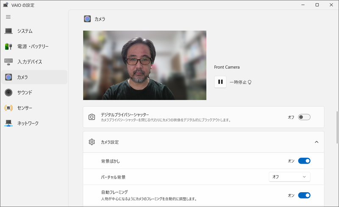The width and height of the screenshot is (339, 207).
Task: Click the 背景ぼかし setting label
Action: click(x=110, y=161)
